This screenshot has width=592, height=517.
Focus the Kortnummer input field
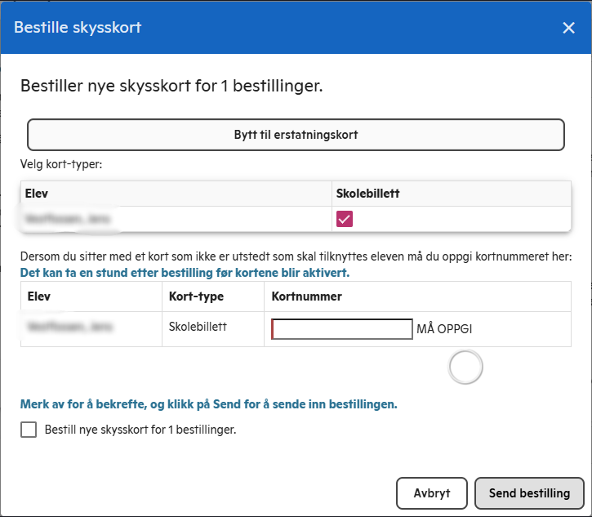tap(341, 329)
